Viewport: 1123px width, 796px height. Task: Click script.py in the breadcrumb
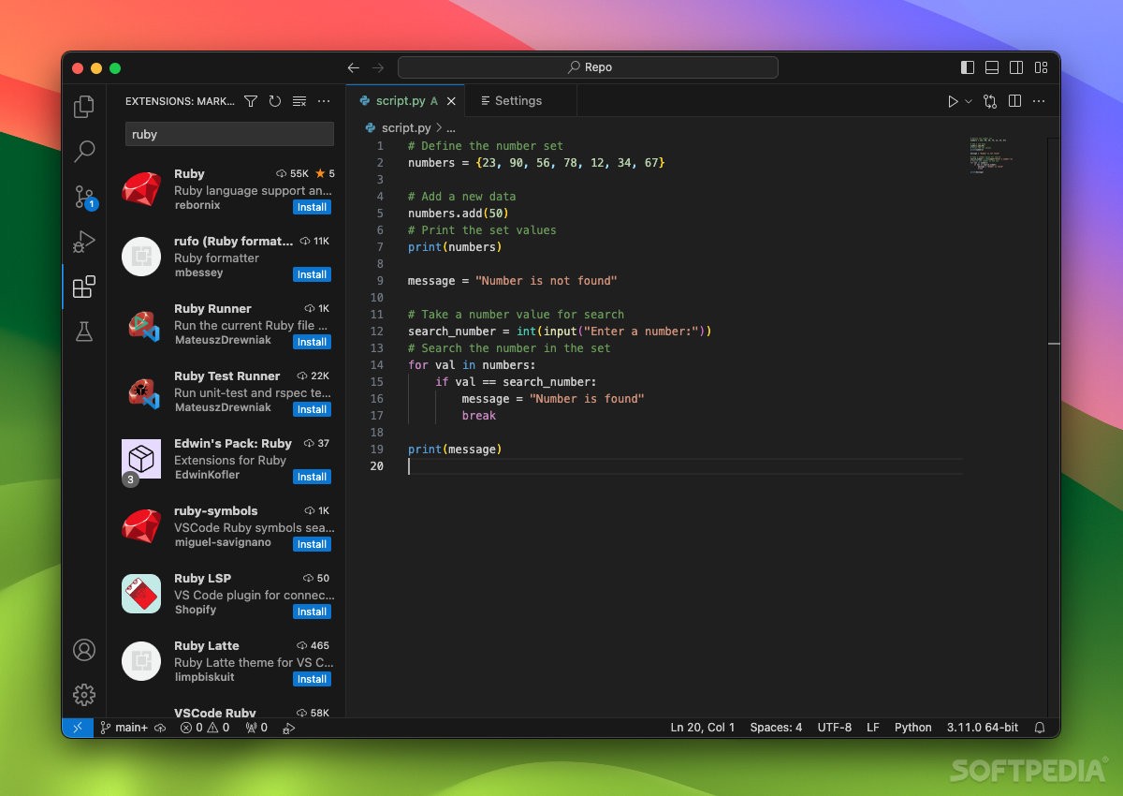(406, 128)
